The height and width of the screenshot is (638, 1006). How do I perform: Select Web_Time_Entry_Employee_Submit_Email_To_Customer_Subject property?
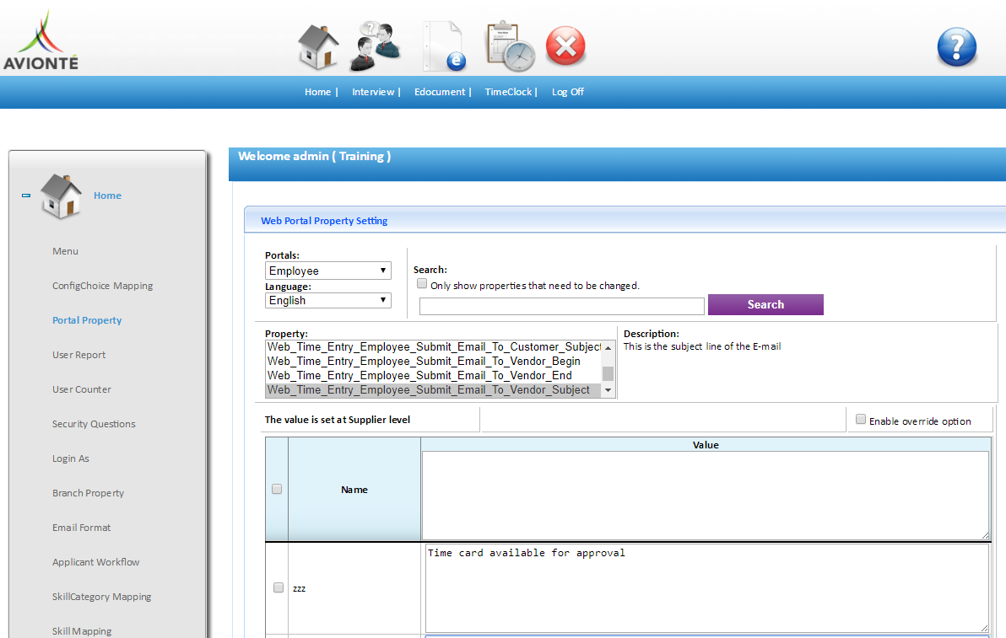pyautogui.click(x=434, y=347)
